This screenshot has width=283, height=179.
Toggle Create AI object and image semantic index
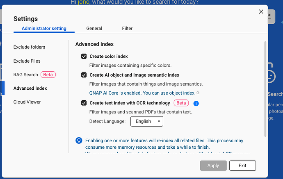coord(84,75)
